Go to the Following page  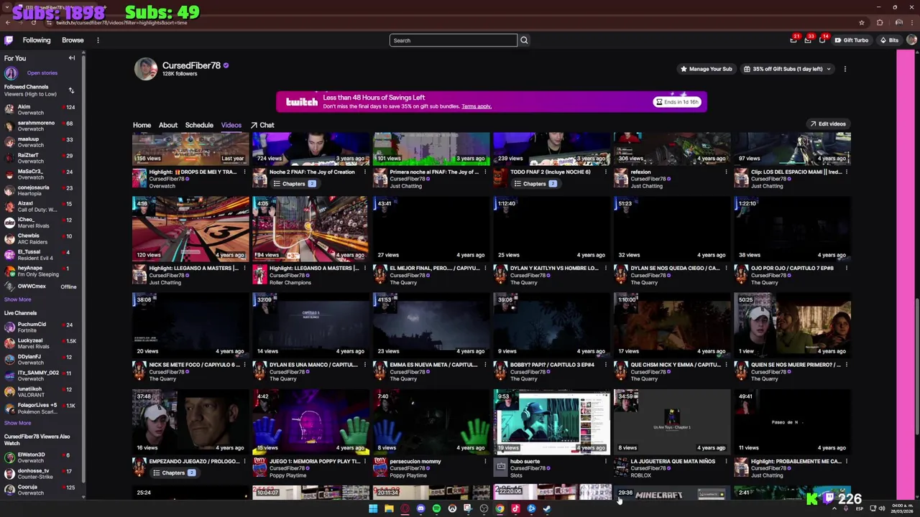point(37,40)
